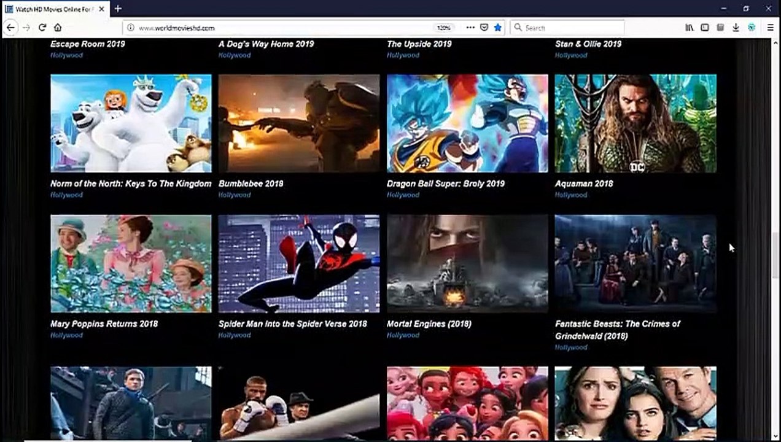
Task: Open Hollywood category under Norm of the North
Action: click(66, 195)
